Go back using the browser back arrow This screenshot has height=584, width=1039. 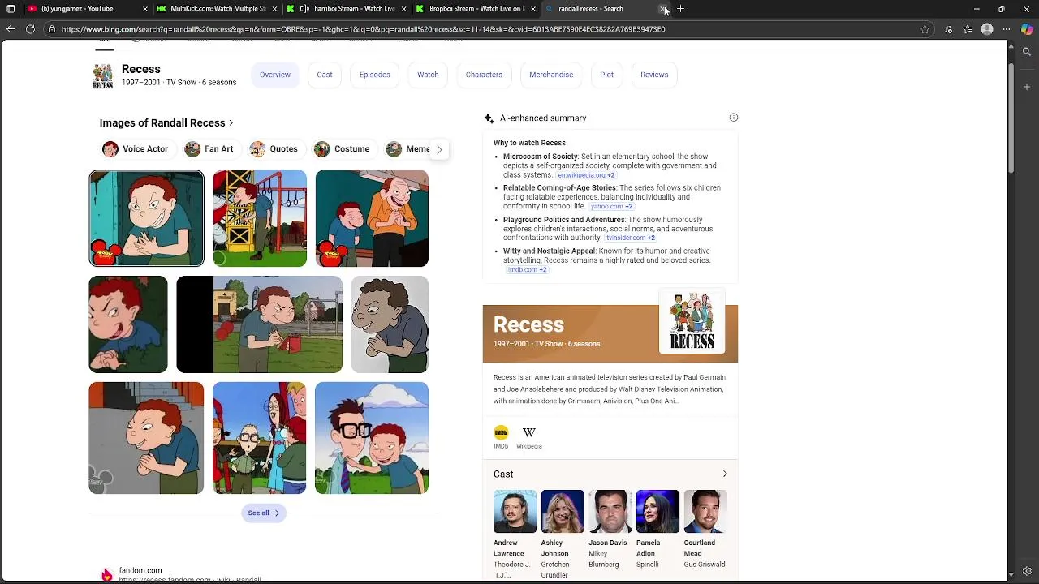[11, 29]
